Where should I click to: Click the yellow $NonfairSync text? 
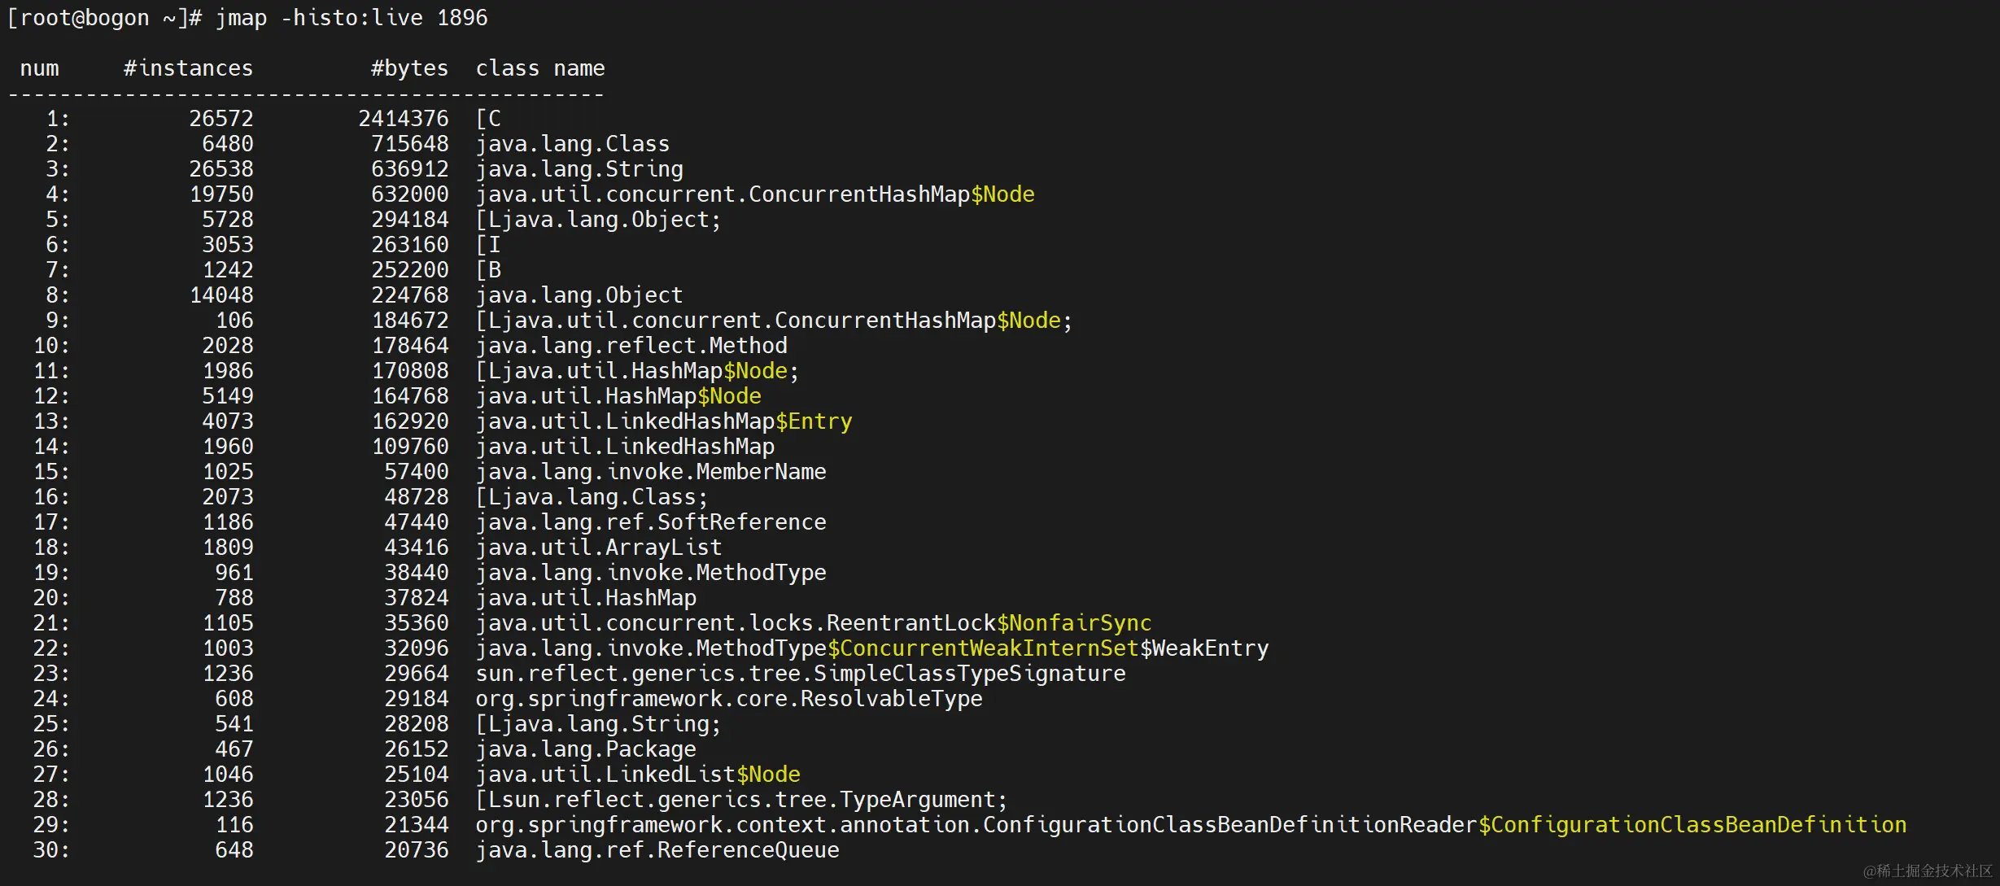(1074, 623)
